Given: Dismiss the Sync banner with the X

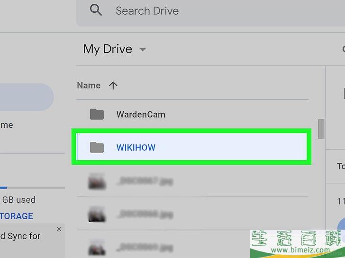Looking at the screenshot, I should point(59,229).
